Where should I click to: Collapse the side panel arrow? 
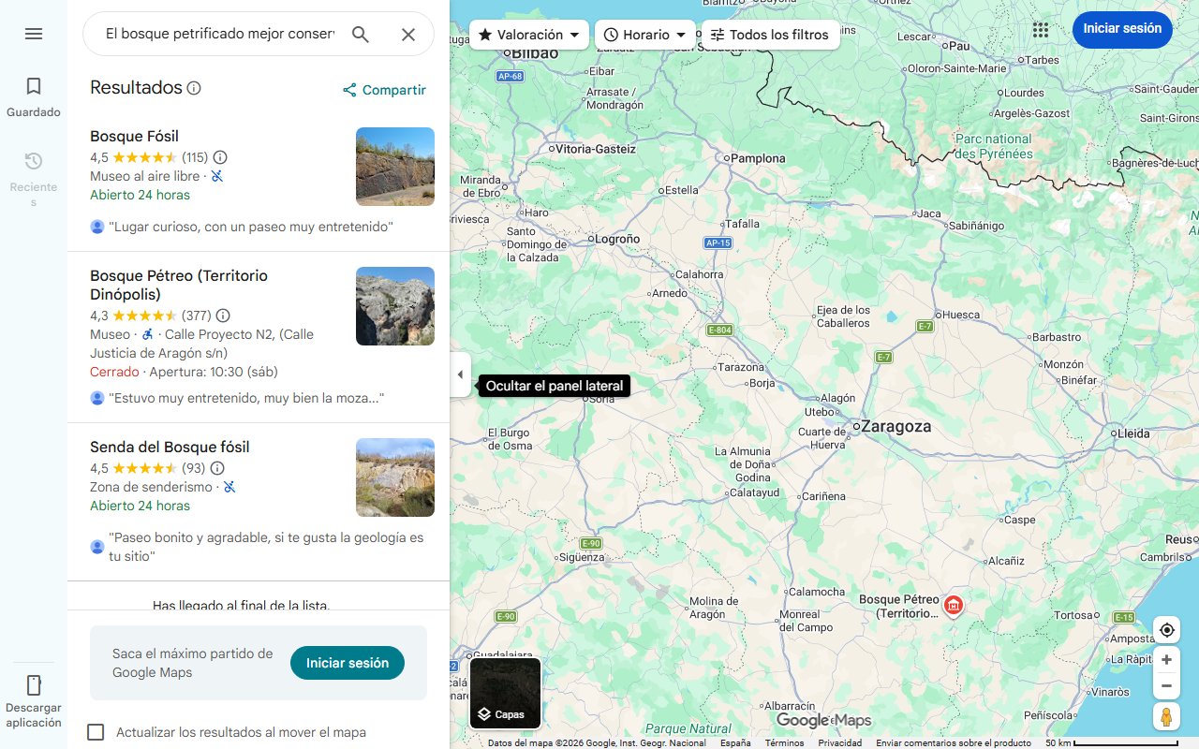460,374
